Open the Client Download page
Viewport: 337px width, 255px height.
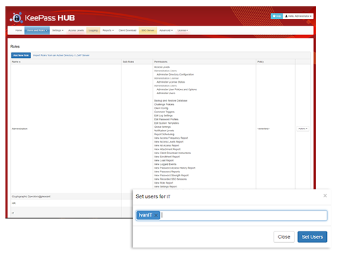pyautogui.click(x=127, y=30)
